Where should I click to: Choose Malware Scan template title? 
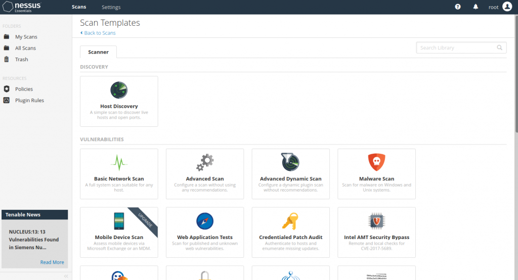tap(376, 178)
